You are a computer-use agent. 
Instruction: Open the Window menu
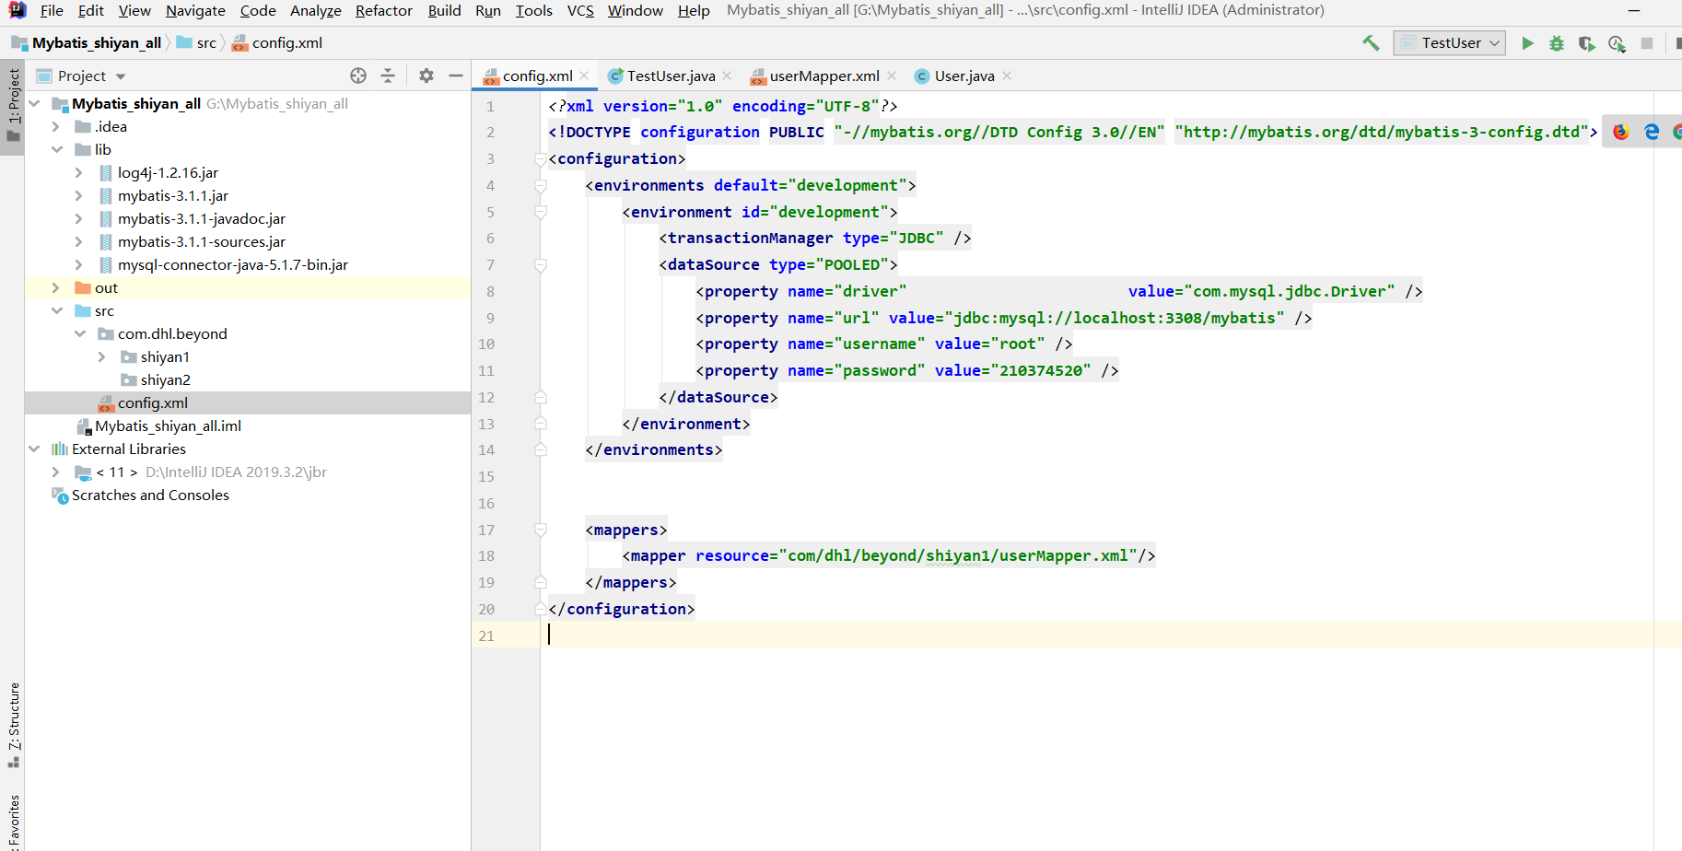coord(636,10)
